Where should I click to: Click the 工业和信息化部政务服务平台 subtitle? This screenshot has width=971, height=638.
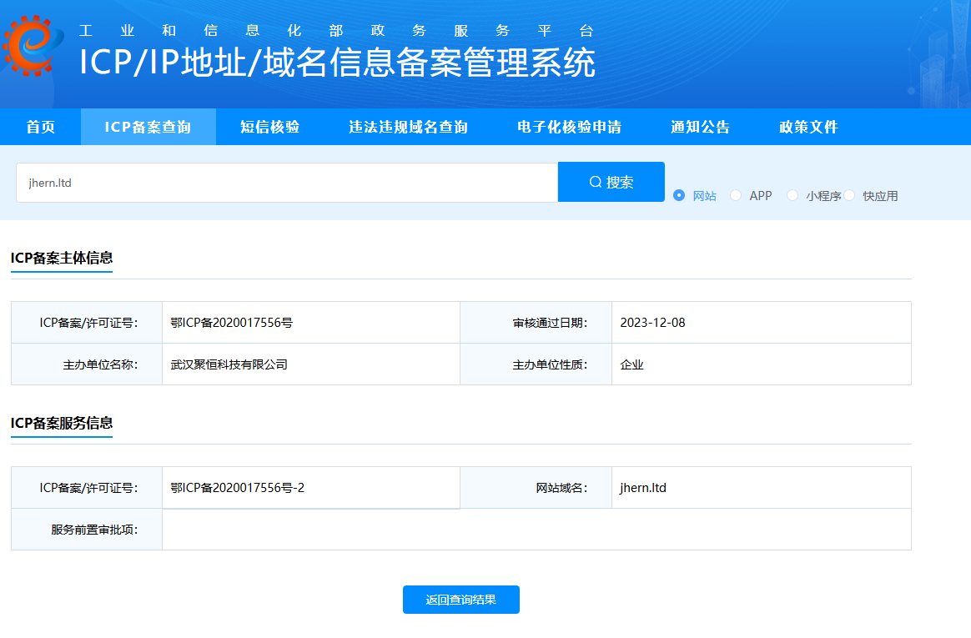coord(336,31)
